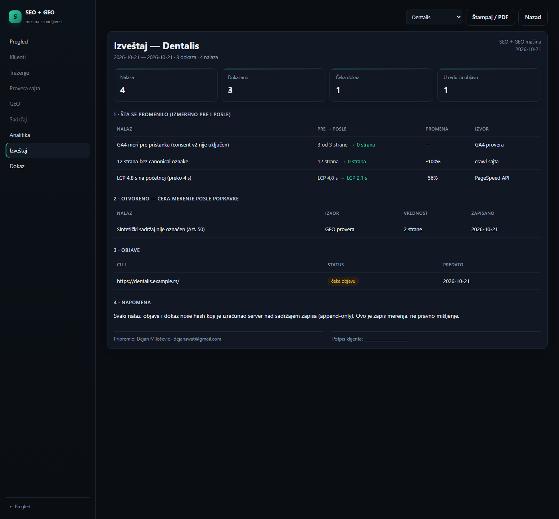Open Dokaz in the sidebar
Image resolution: width=559 pixels, height=519 pixels.
click(x=48, y=166)
